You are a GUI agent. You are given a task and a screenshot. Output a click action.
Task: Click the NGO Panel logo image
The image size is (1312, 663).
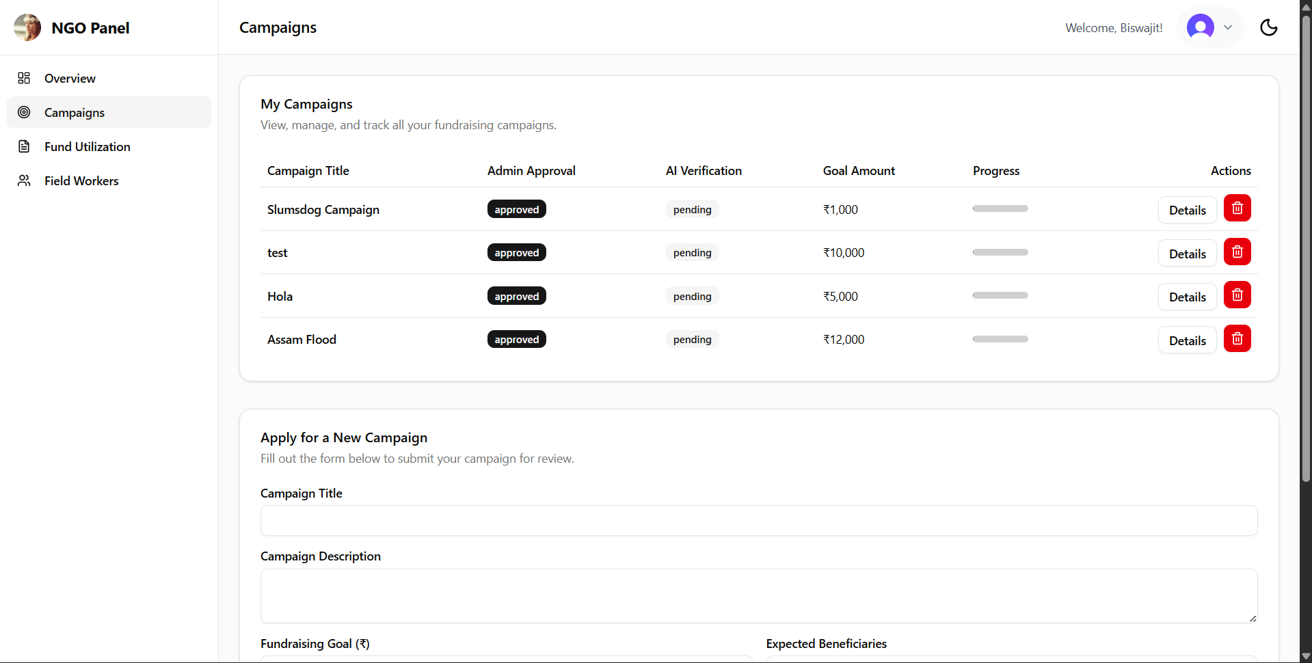(x=27, y=27)
